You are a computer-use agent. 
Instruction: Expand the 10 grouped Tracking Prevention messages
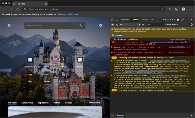[x=114, y=90]
